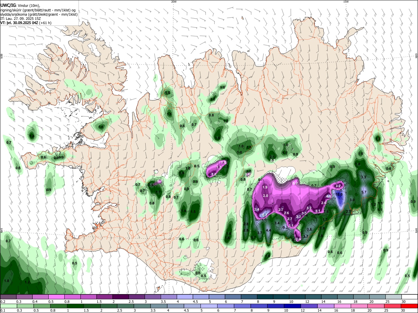This screenshot has height=313, width=418.
Task: Click the '1.4' value in the dark green patch
Action: (184, 211)
